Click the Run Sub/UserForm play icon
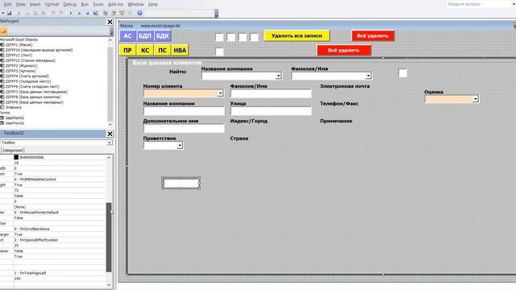This screenshot has height=290, width=516. pyautogui.click(x=71, y=13)
